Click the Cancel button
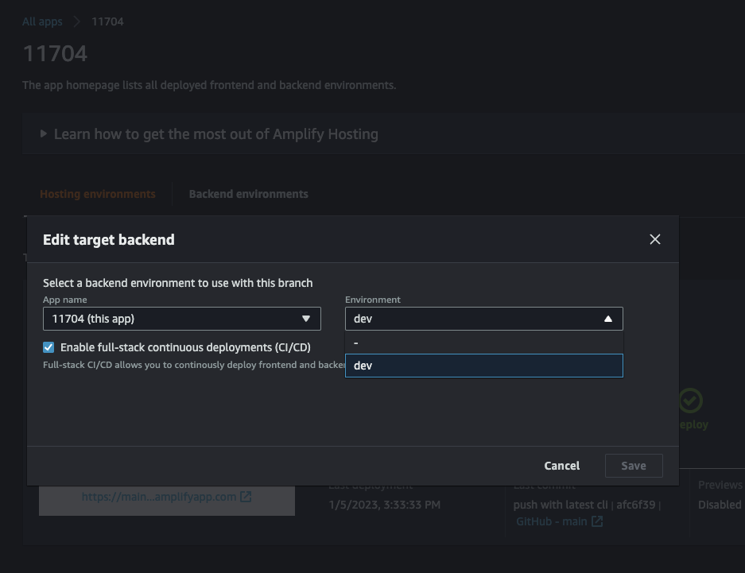This screenshot has height=573, width=745. (561, 466)
